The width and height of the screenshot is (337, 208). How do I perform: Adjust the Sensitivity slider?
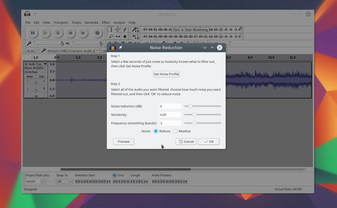click(x=194, y=115)
